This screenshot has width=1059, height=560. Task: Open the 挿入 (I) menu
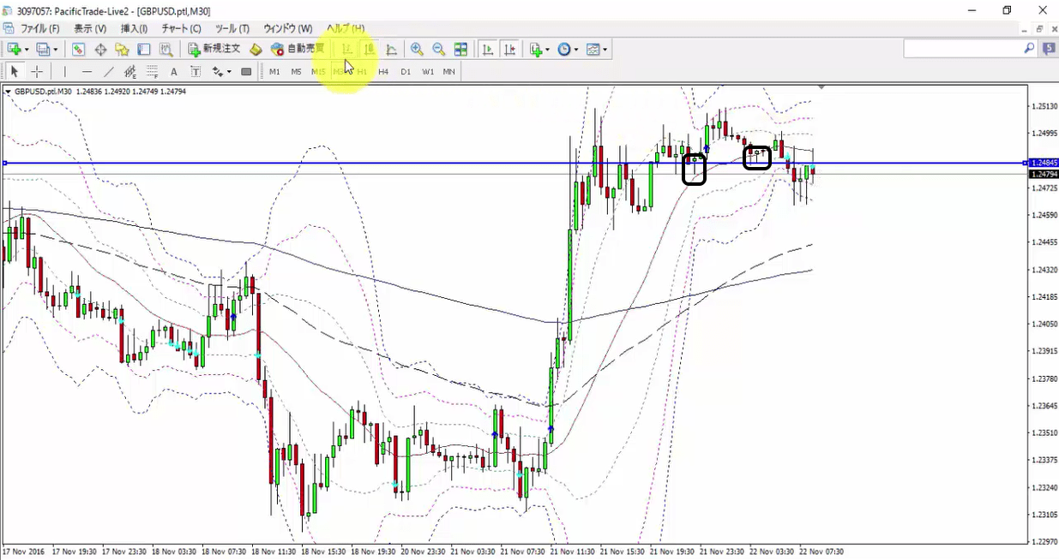click(135, 28)
